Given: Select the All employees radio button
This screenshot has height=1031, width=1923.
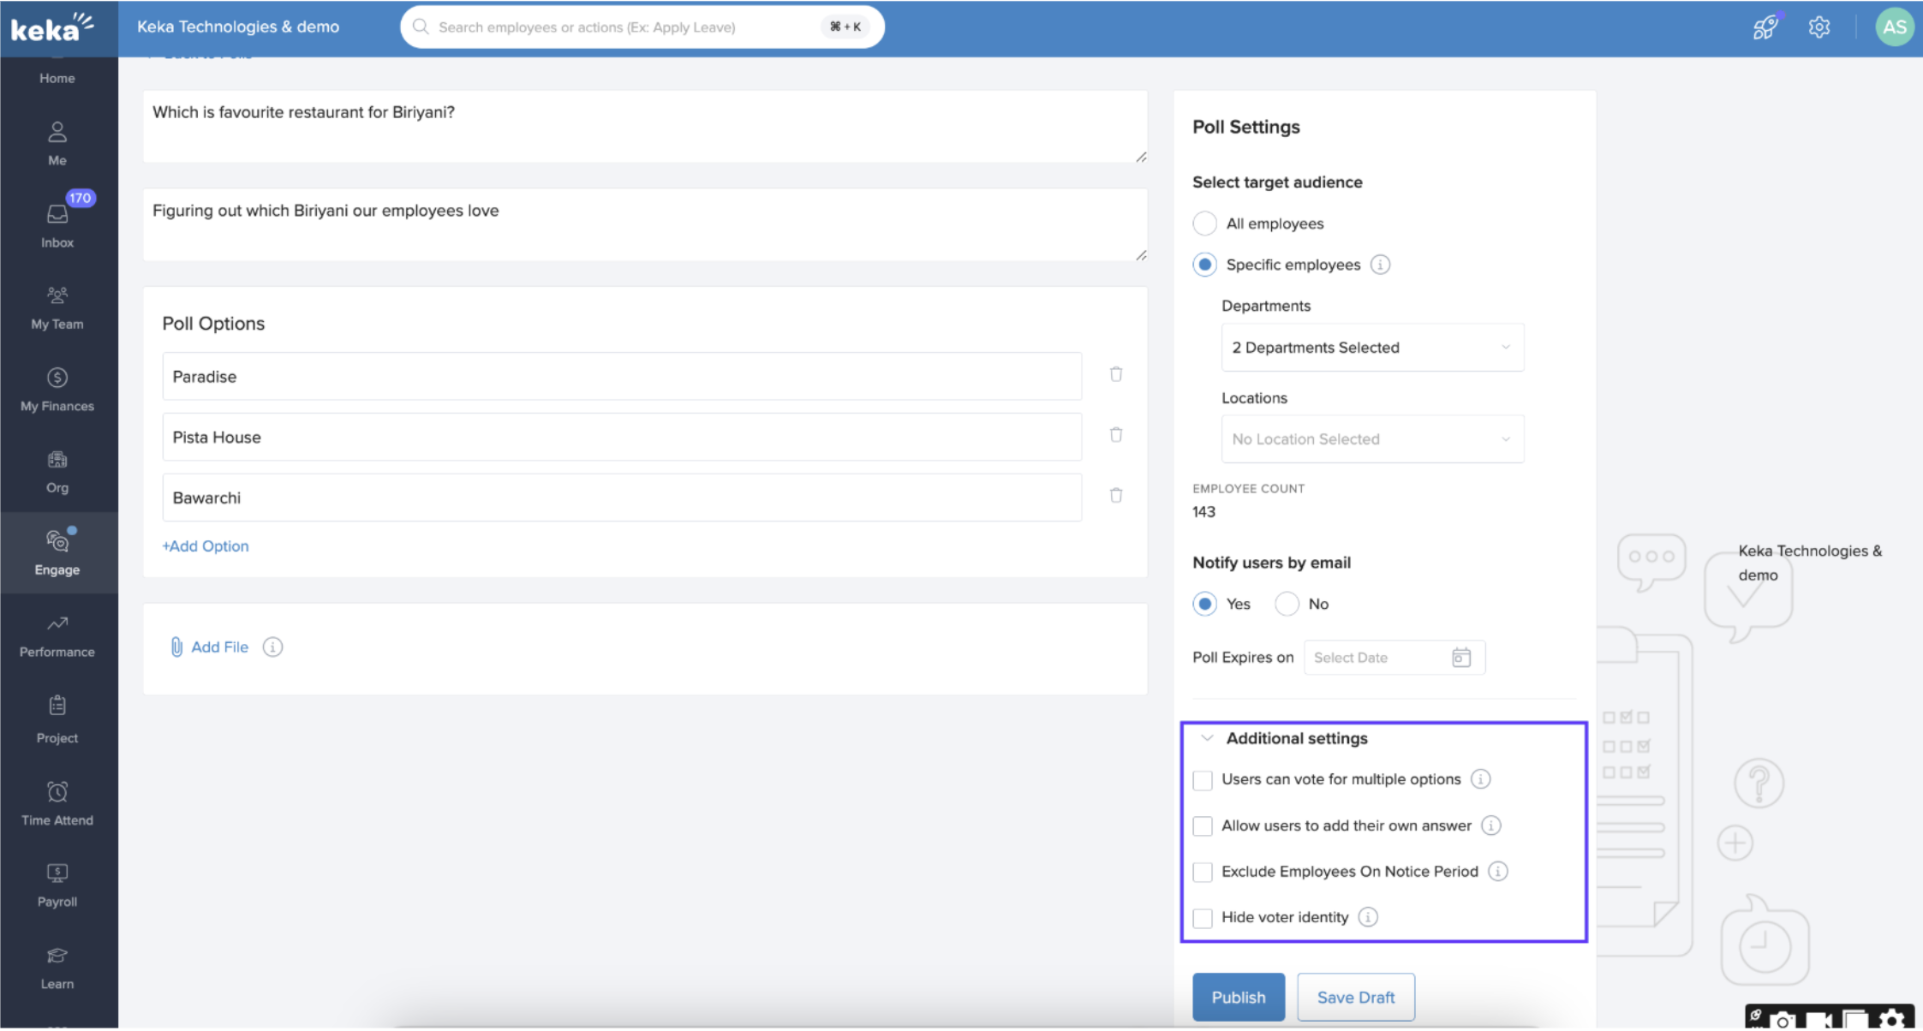Looking at the screenshot, I should [1204, 223].
